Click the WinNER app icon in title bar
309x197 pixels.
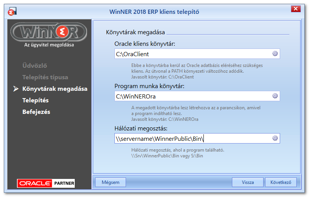tap(12, 12)
